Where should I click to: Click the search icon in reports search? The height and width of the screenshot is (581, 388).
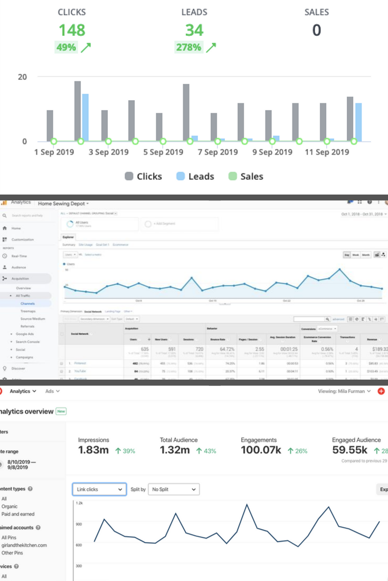[x=5, y=216]
